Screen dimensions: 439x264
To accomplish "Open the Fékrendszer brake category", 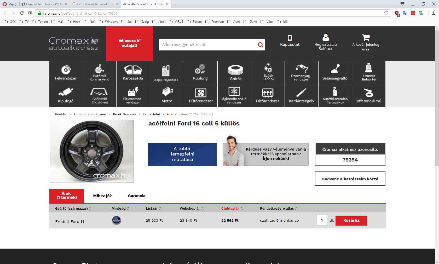I will click(66, 73).
